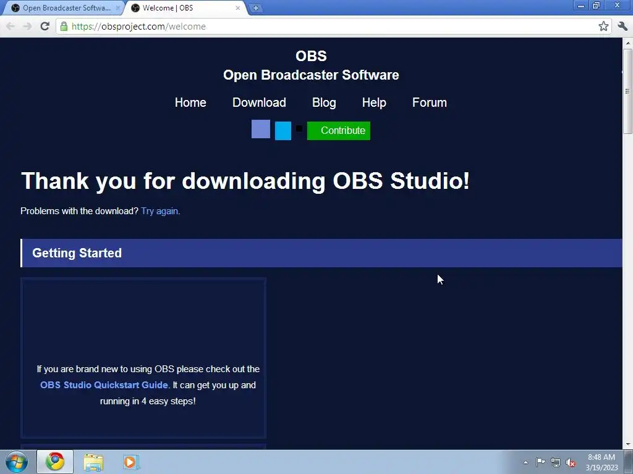This screenshot has width=633, height=474.
Task: Click the page scrollbar up arrow
Action: 628,43
